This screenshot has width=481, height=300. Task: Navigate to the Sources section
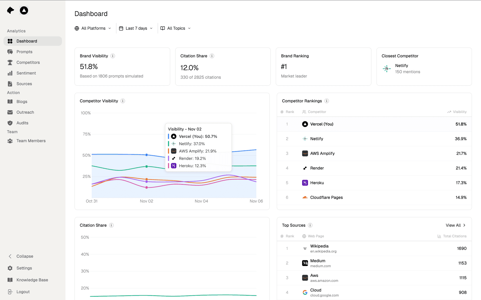(x=24, y=84)
